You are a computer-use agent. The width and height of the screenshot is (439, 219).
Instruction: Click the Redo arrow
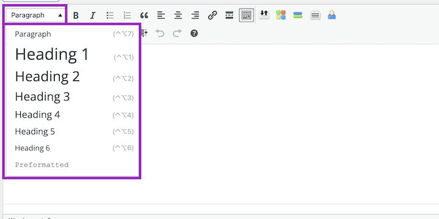pos(177,33)
